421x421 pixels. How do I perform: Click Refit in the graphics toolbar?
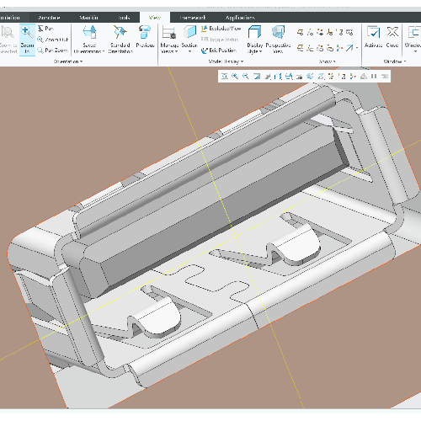click(x=225, y=76)
